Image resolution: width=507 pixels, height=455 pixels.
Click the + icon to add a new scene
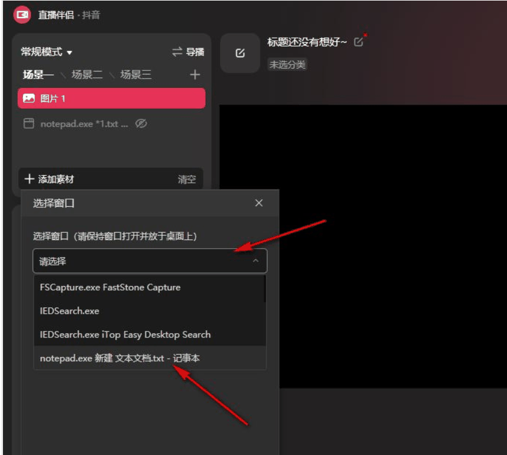coord(196,74)
